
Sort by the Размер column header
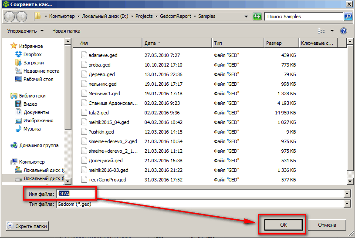[274, 43]
